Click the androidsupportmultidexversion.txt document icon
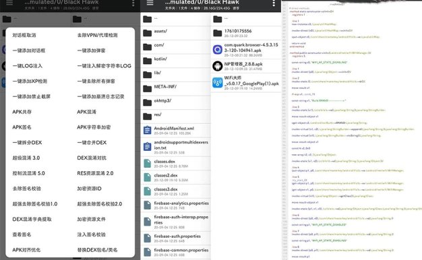The image size is (422, 260). [147, 147]
